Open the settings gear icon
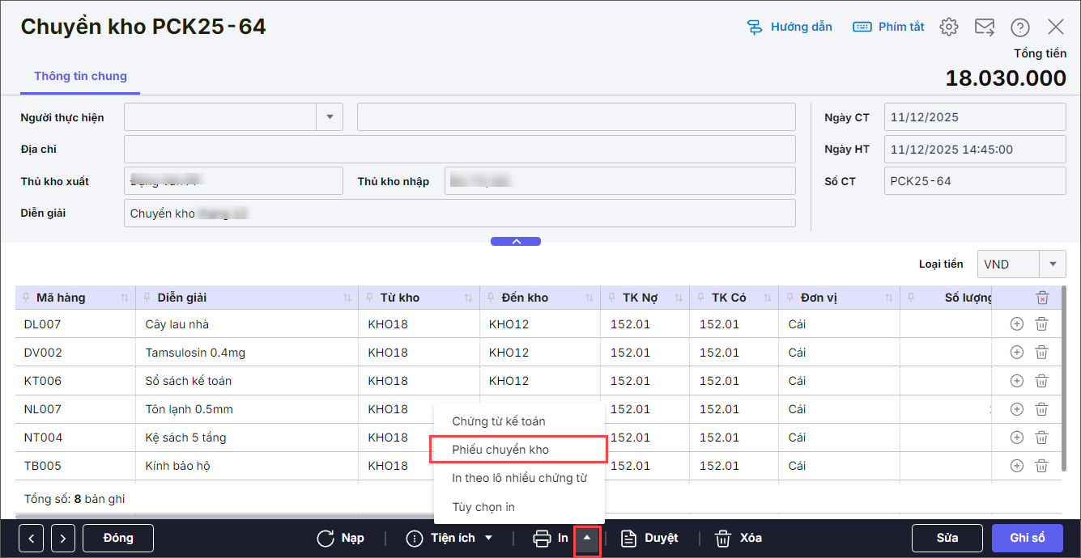 coord(948,27)
